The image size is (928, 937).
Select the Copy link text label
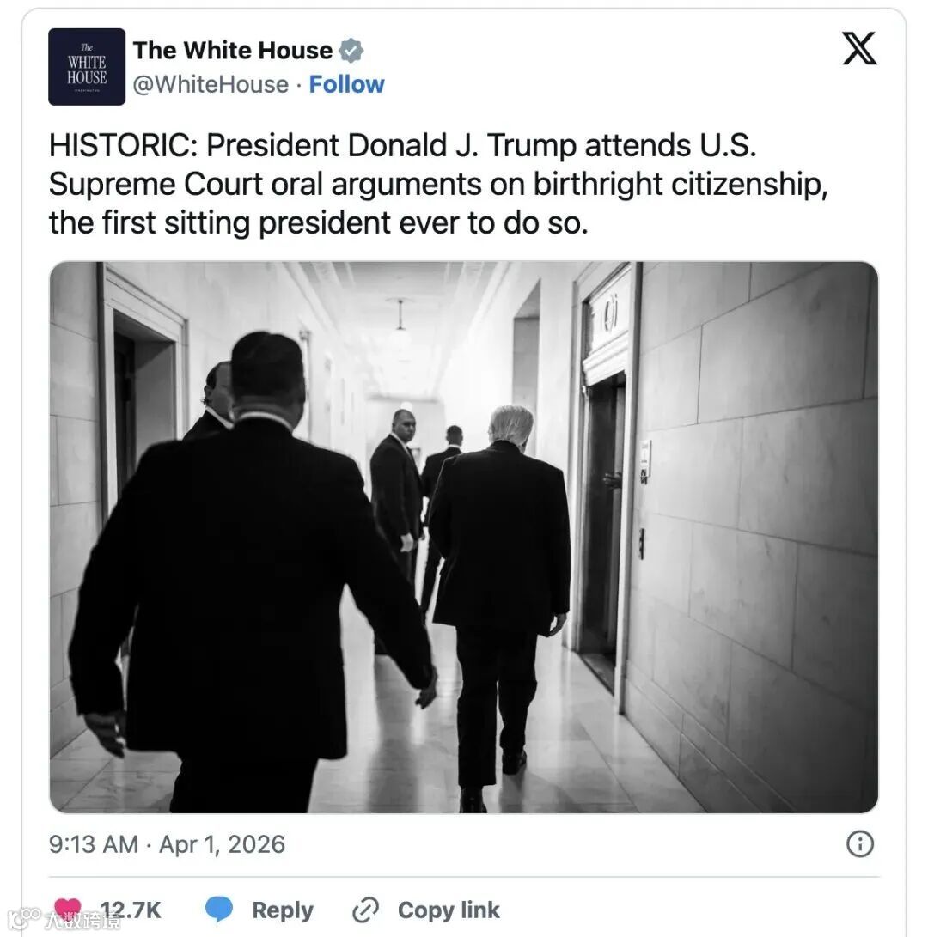pyautogui.click(x=449, y=910)
